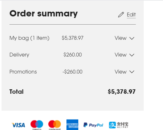Click the Delivery row label
This screenshot has height=130, width=163.
19,55
